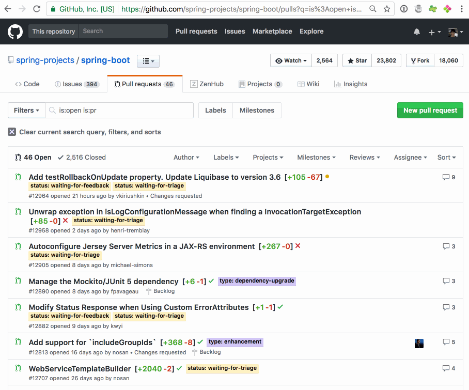Open Marketplace in the top navigation
This screenshot has width=469, height=390.
pyautogui.click(x=272, y=32)
